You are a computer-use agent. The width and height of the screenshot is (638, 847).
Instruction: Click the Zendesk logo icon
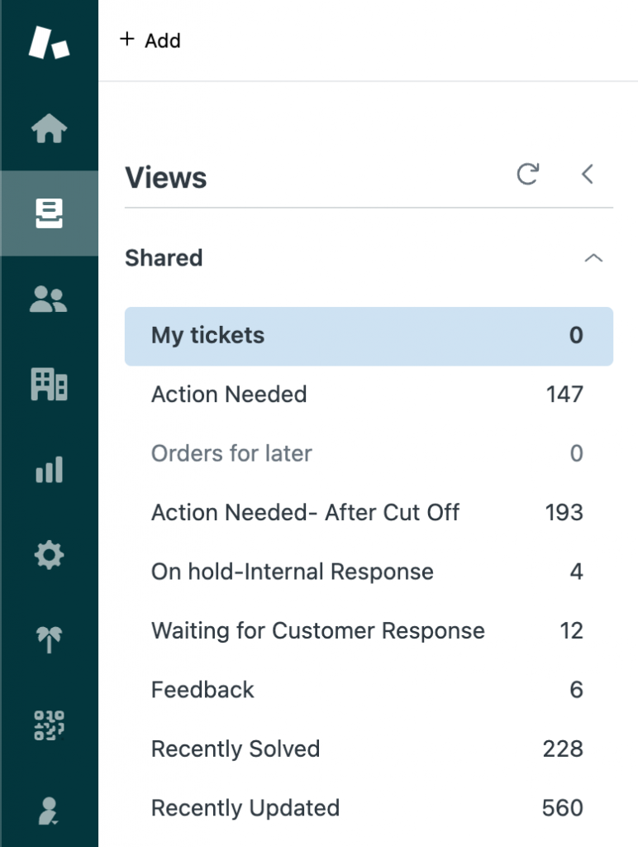tap(49, 43)
